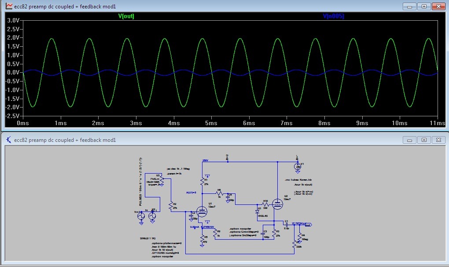This screenshot has height=267, width=449.
Task: Click the waveform window's title bar icon
Action: (x=9, y=6)
